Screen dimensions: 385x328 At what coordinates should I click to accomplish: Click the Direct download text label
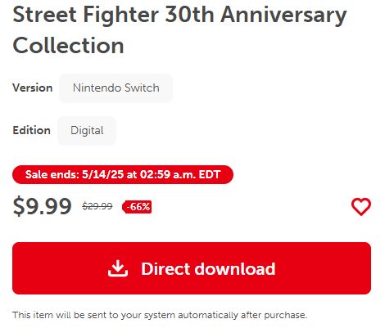click(x=208, y=268)
